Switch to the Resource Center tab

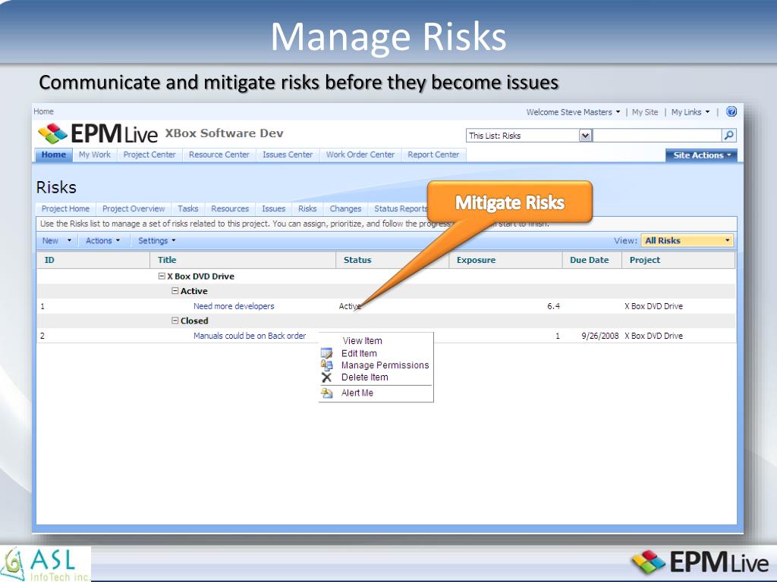tap(219, 155)
